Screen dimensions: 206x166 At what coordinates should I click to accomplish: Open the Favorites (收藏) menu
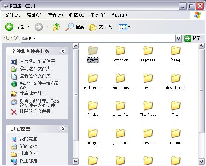(77, 15)
